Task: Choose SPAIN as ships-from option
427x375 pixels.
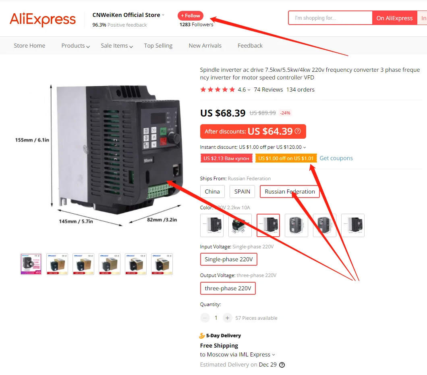Action: [x=242, y=192]
